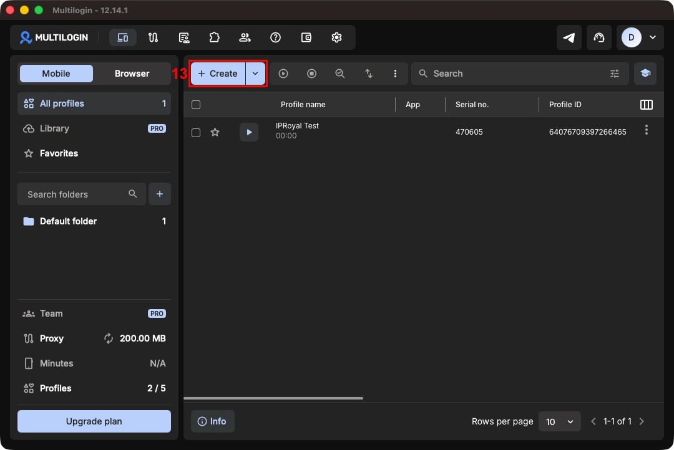Open IPRoyal Test row options menu
The image size is (674, 450).
click(647, 130)
